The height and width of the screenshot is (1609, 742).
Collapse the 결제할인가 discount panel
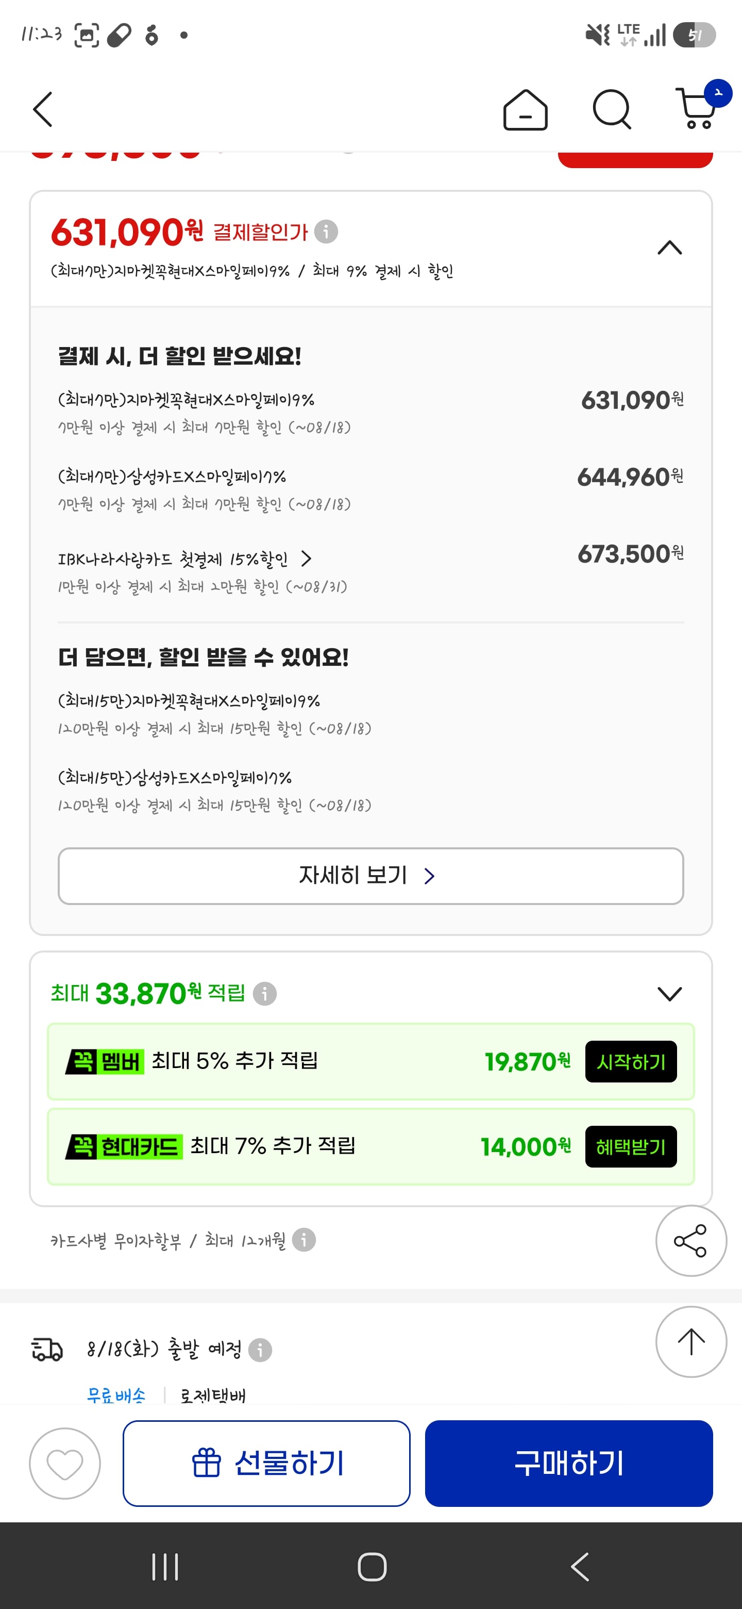(670, 248)
